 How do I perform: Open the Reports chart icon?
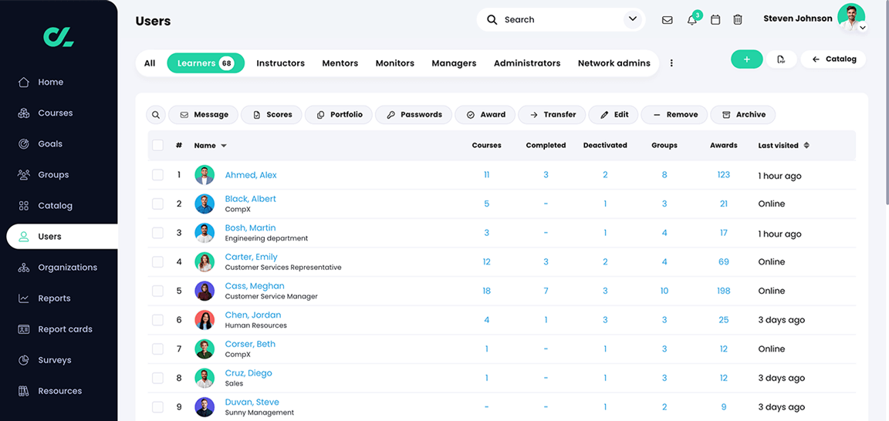[23, 298]
